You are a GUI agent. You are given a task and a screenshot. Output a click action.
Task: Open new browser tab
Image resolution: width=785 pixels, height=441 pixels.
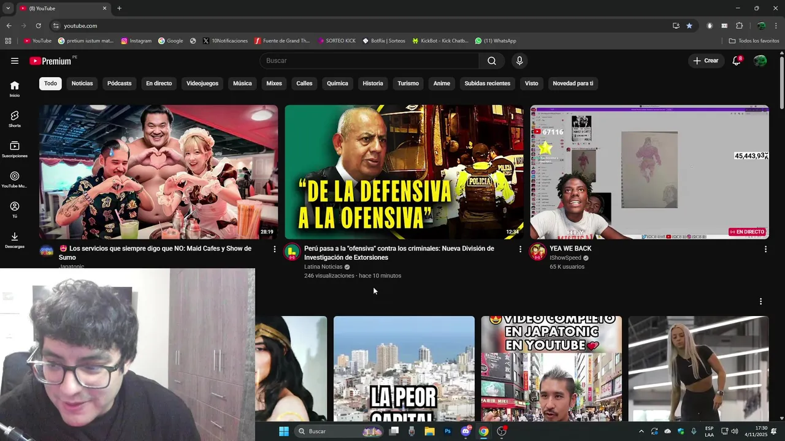(x=119, y=8)
